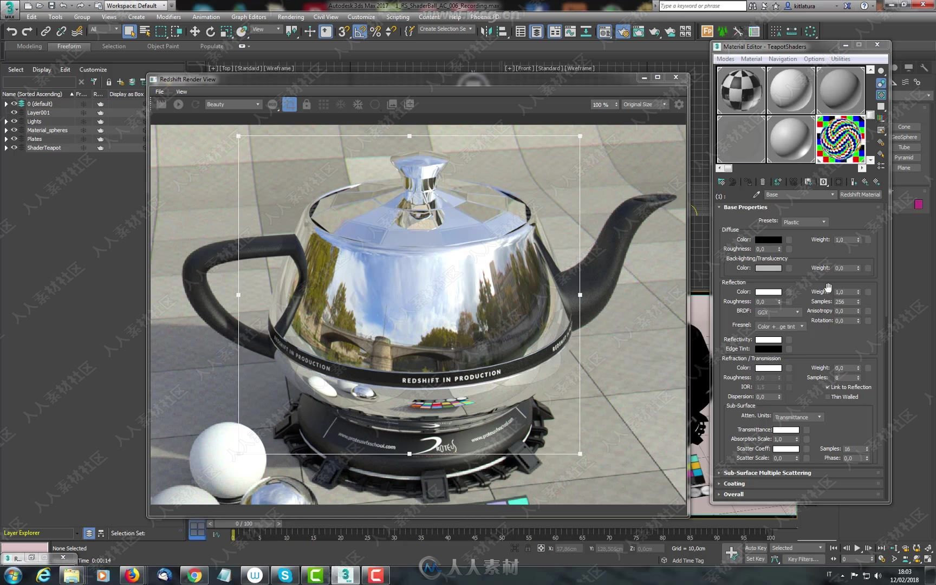Toggle render region tool in Redshift view
Screen dimensions: 936x585
pyautogui.click(x=290, y=104)
